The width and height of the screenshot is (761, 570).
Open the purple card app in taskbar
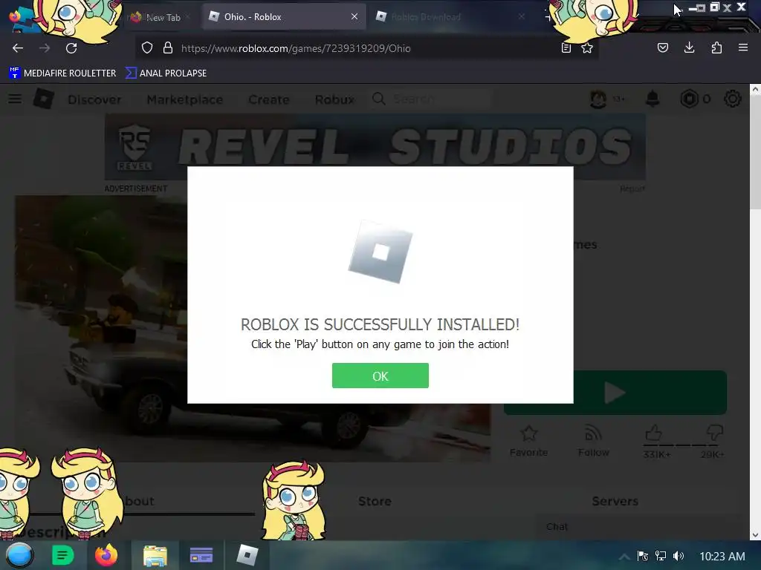pos(201,555)
